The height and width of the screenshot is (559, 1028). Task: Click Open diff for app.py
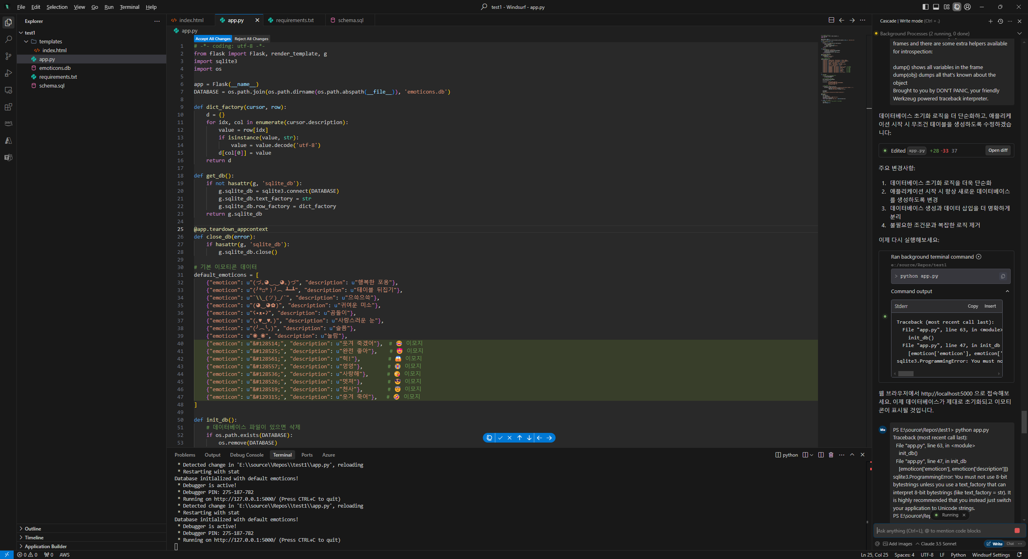pyautogui.click(x=997, y=151)
